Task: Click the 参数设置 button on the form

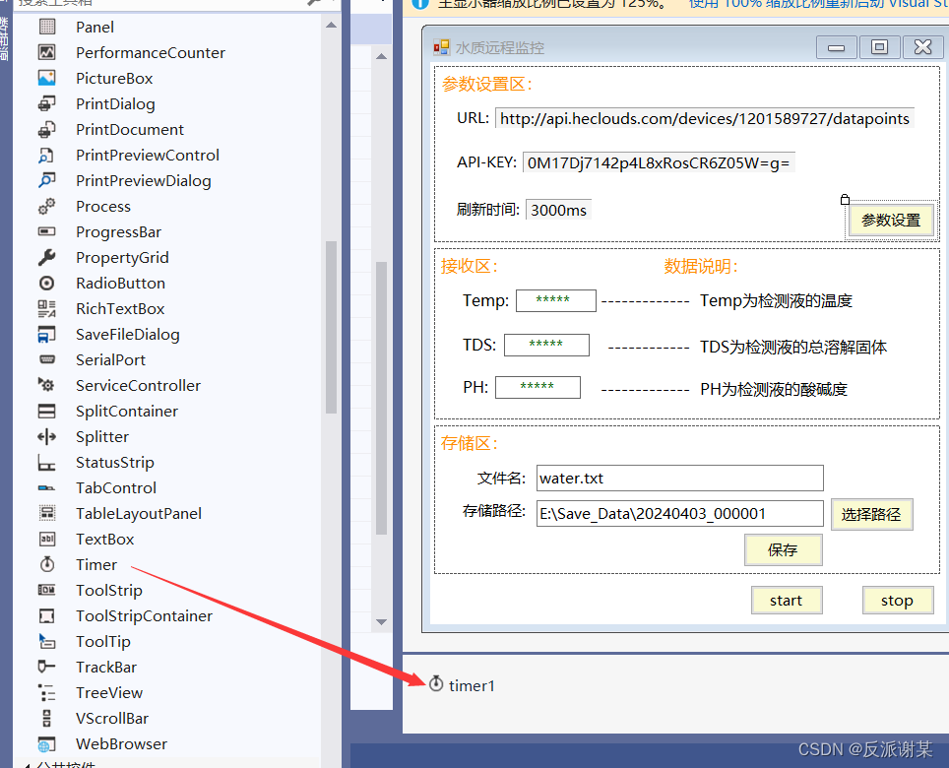Action: (x=891, y=220)
